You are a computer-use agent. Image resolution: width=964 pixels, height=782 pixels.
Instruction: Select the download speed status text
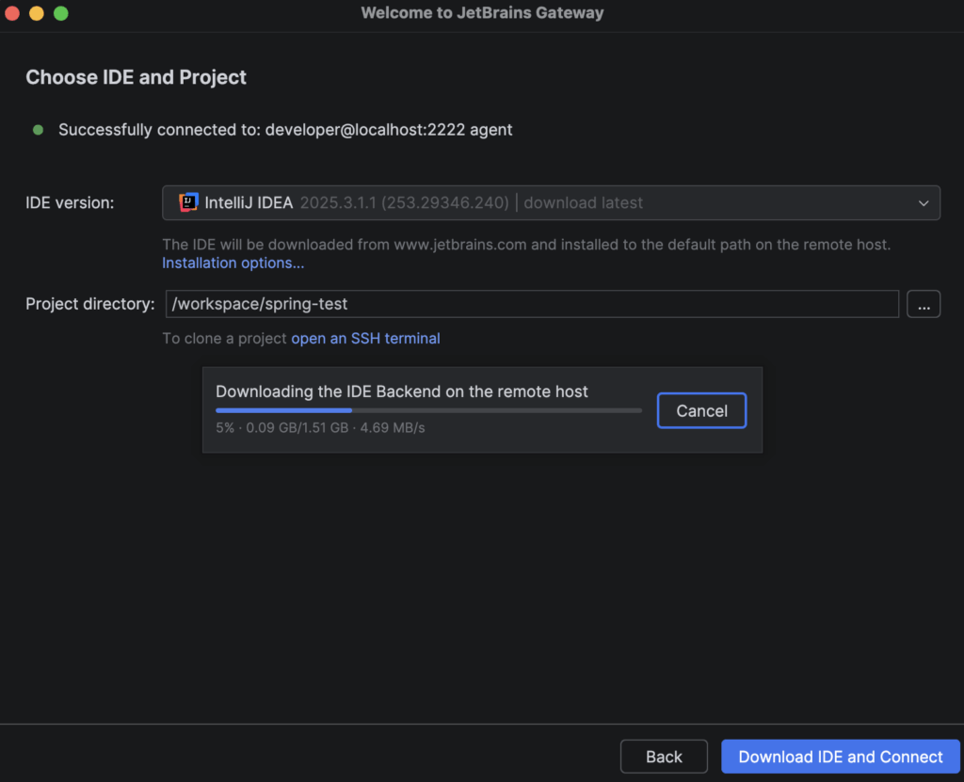click(320, 428)
